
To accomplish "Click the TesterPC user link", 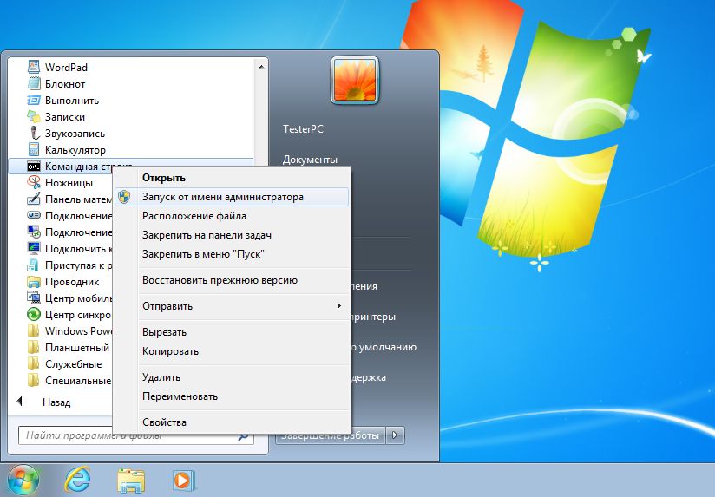I will point(303,129).
